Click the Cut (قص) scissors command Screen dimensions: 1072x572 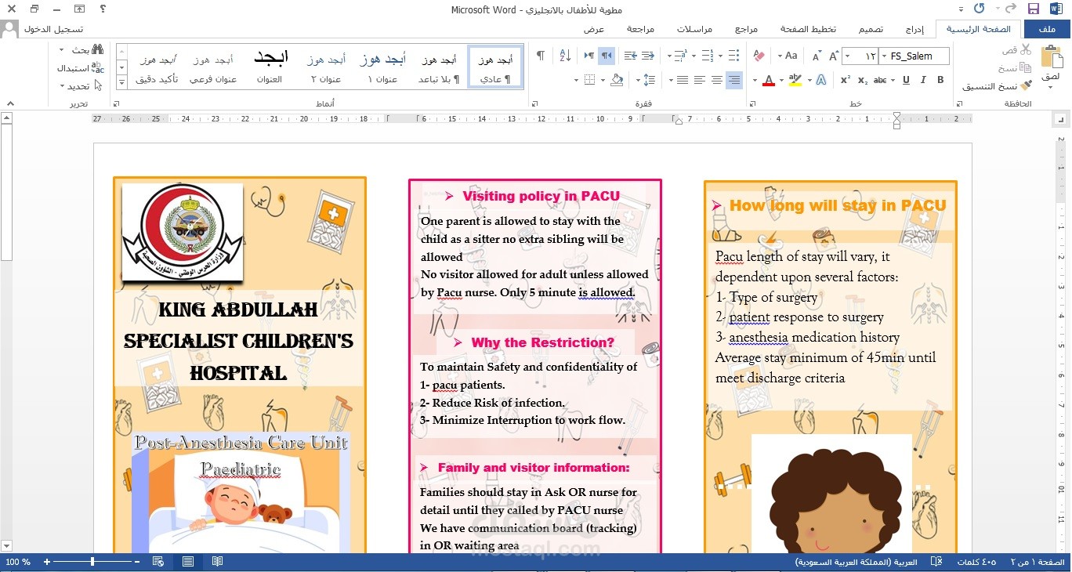(1016, 49)
